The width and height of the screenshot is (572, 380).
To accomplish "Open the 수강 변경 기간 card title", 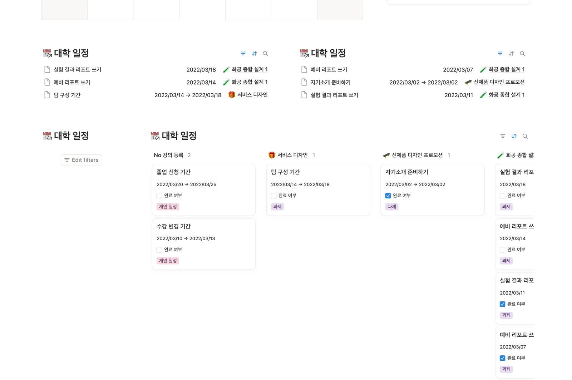I will (x=174, y=226).
